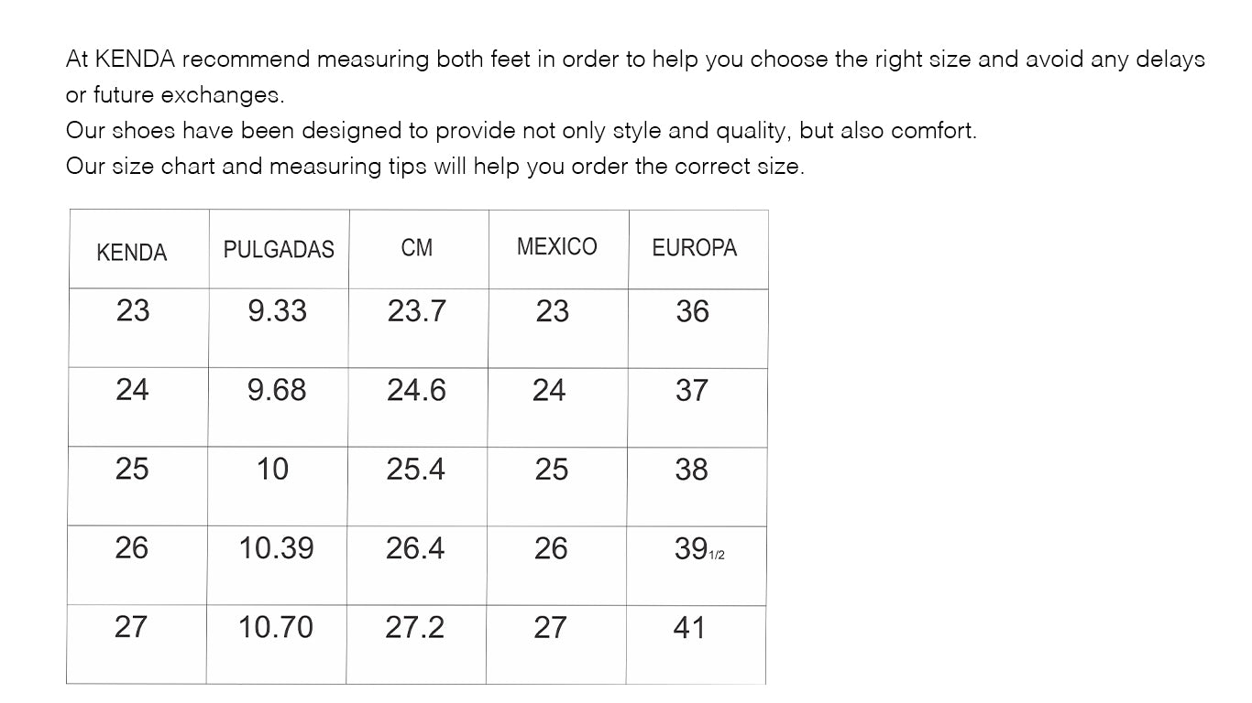Select the 10.39 pulgadas cell
1252x703 pixels.
tap(276, 548)
